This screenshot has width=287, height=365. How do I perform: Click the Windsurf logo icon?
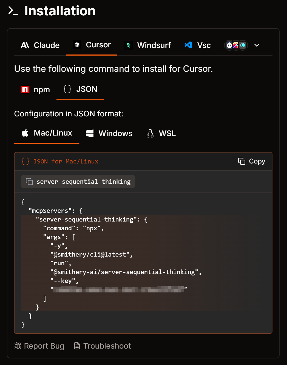128,45
